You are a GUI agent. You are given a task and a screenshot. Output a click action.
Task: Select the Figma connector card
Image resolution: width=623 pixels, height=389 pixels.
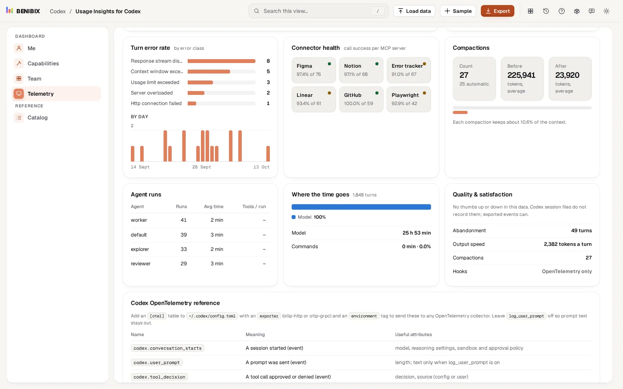(313, 70)
